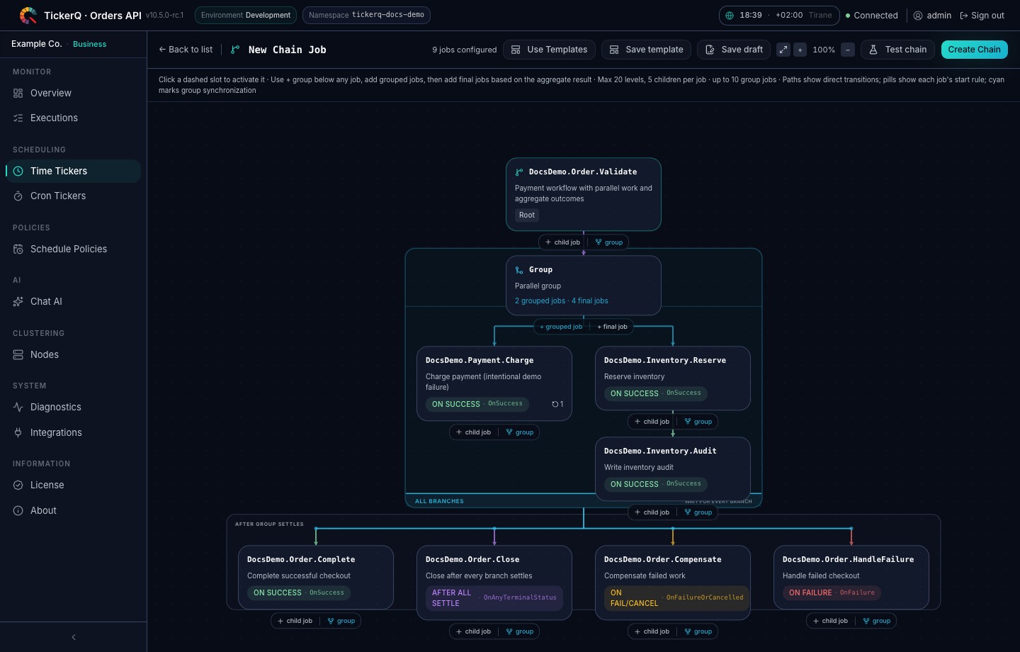Click the TickerQ logo icon
Screen dimensions: 1020x652
28,15
